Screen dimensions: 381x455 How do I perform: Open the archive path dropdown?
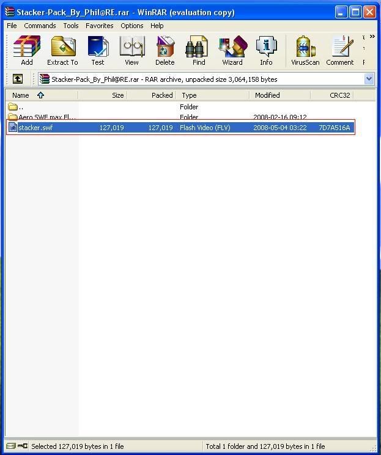[369, 79]
